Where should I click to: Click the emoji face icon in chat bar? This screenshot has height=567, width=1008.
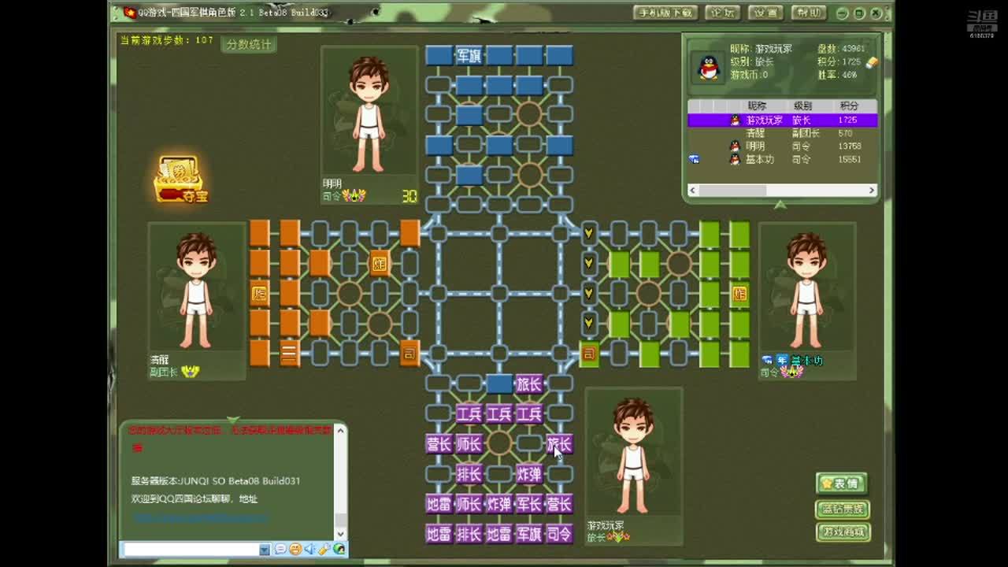295,549
